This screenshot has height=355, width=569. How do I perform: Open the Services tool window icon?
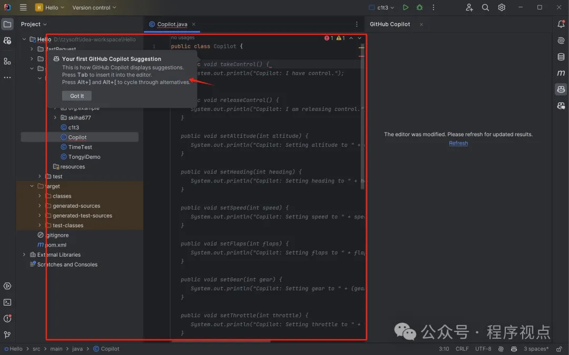coord(7,286)
